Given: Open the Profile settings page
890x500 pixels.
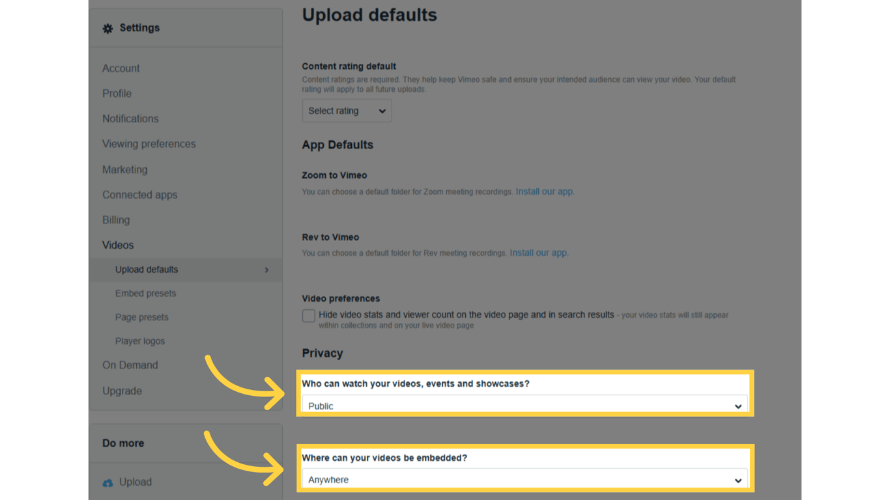Looking at the screenshot, I should pos(117,93).
